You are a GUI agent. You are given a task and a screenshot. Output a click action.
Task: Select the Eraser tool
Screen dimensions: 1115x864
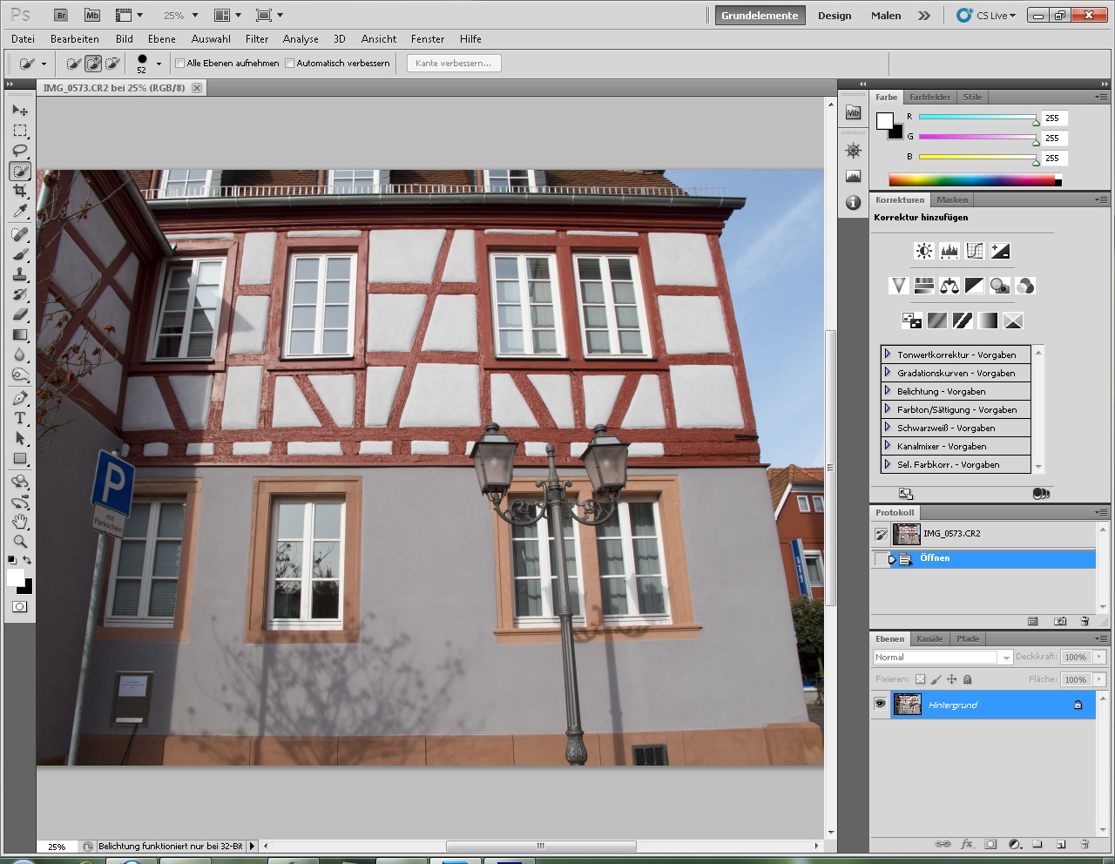click(20, 314)
